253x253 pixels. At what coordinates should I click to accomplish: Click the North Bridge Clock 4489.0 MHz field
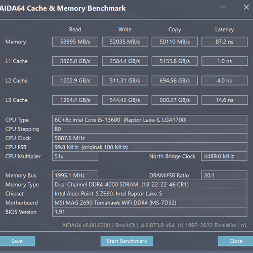224,156
